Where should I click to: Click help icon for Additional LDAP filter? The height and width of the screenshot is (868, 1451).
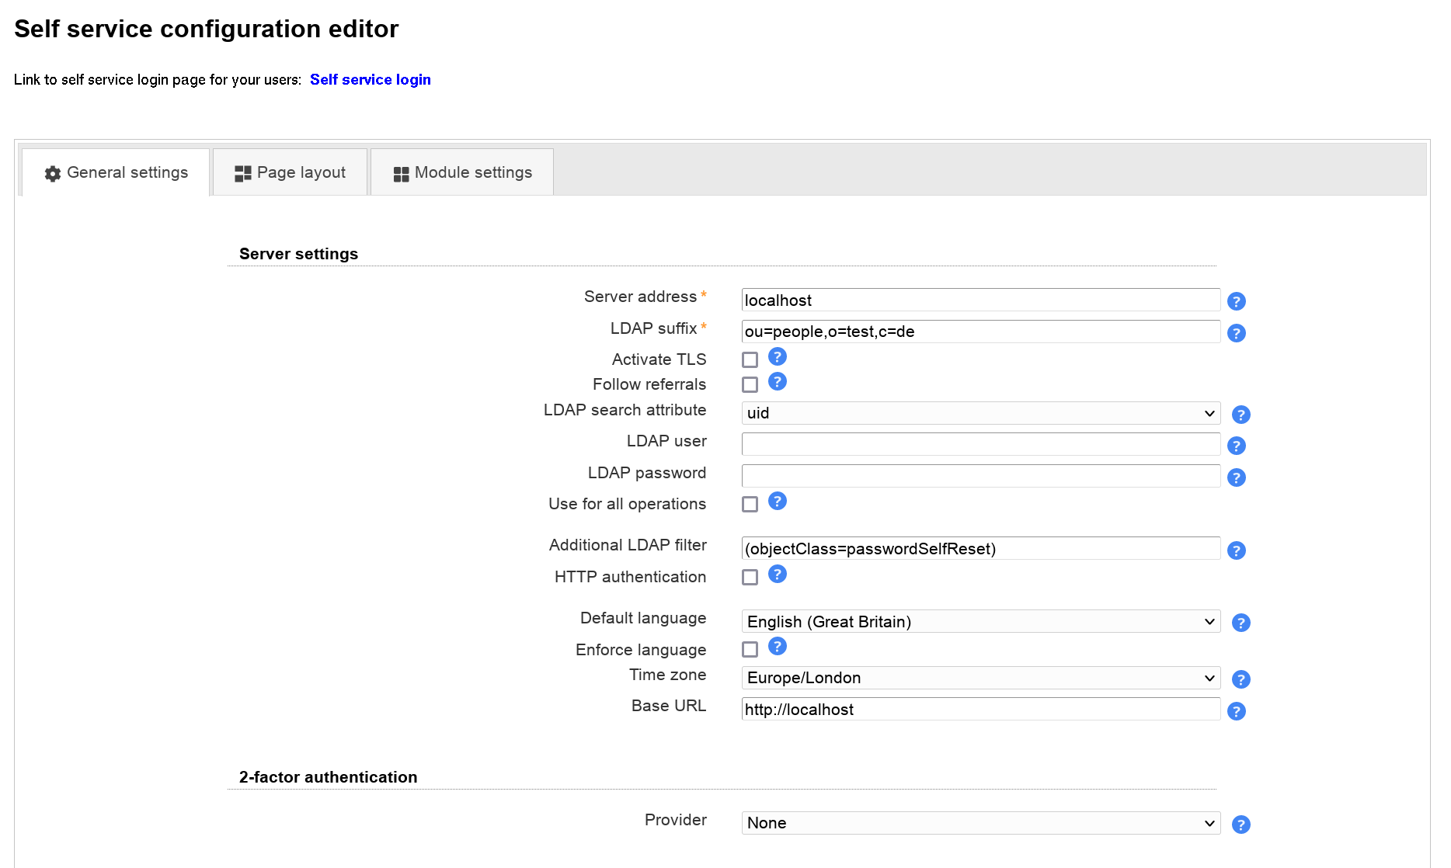pos(1236,550)
